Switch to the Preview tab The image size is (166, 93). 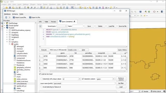(54, 22)
